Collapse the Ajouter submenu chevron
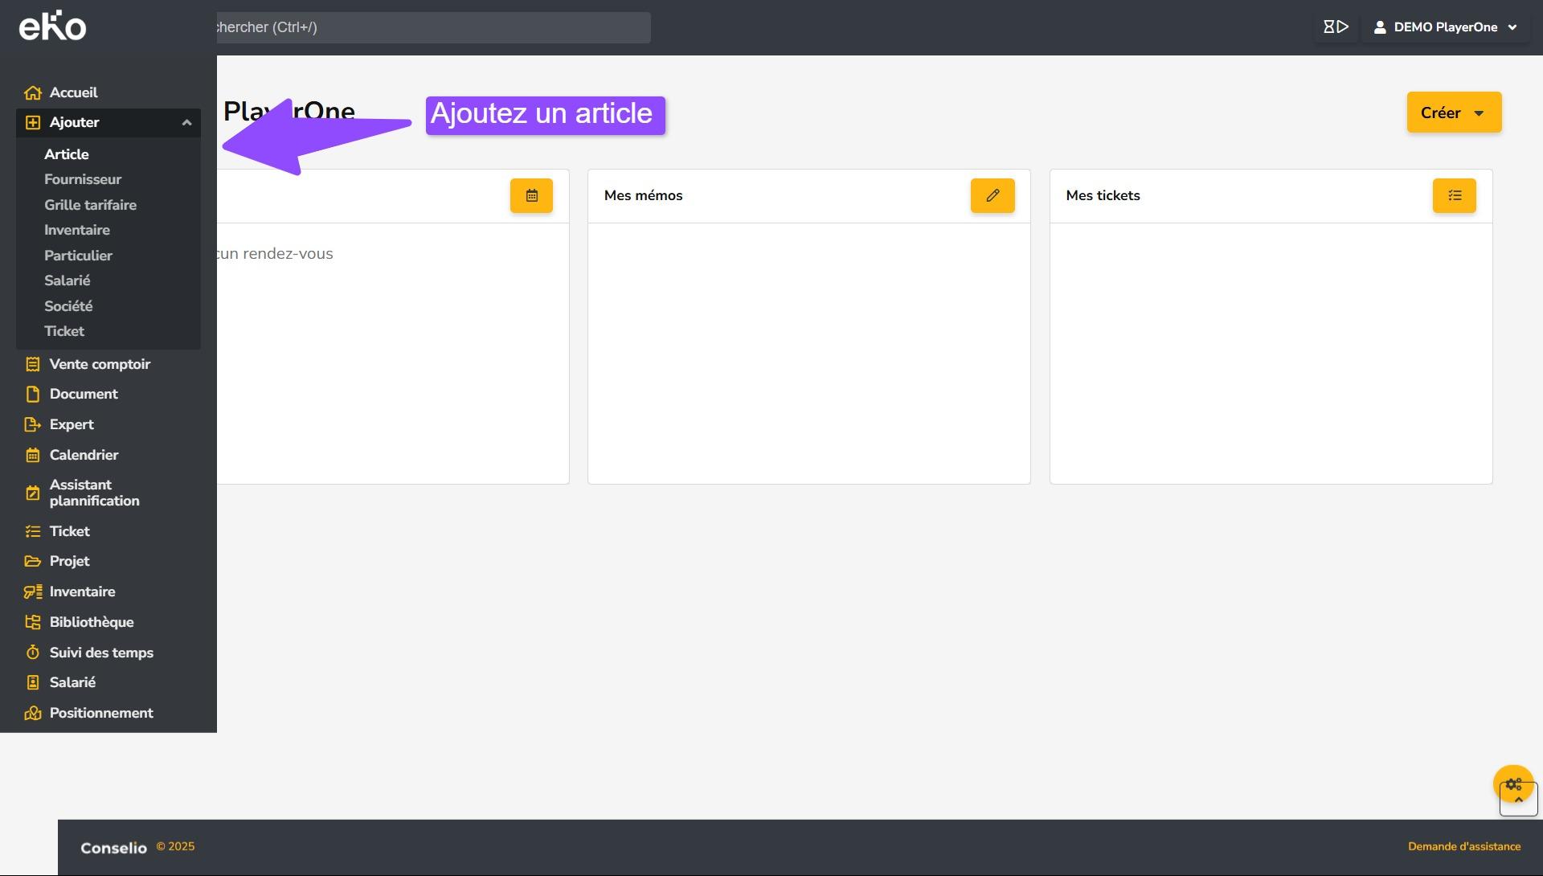Viewport: 1543px width, 876px height. click(x=186, y=123)
